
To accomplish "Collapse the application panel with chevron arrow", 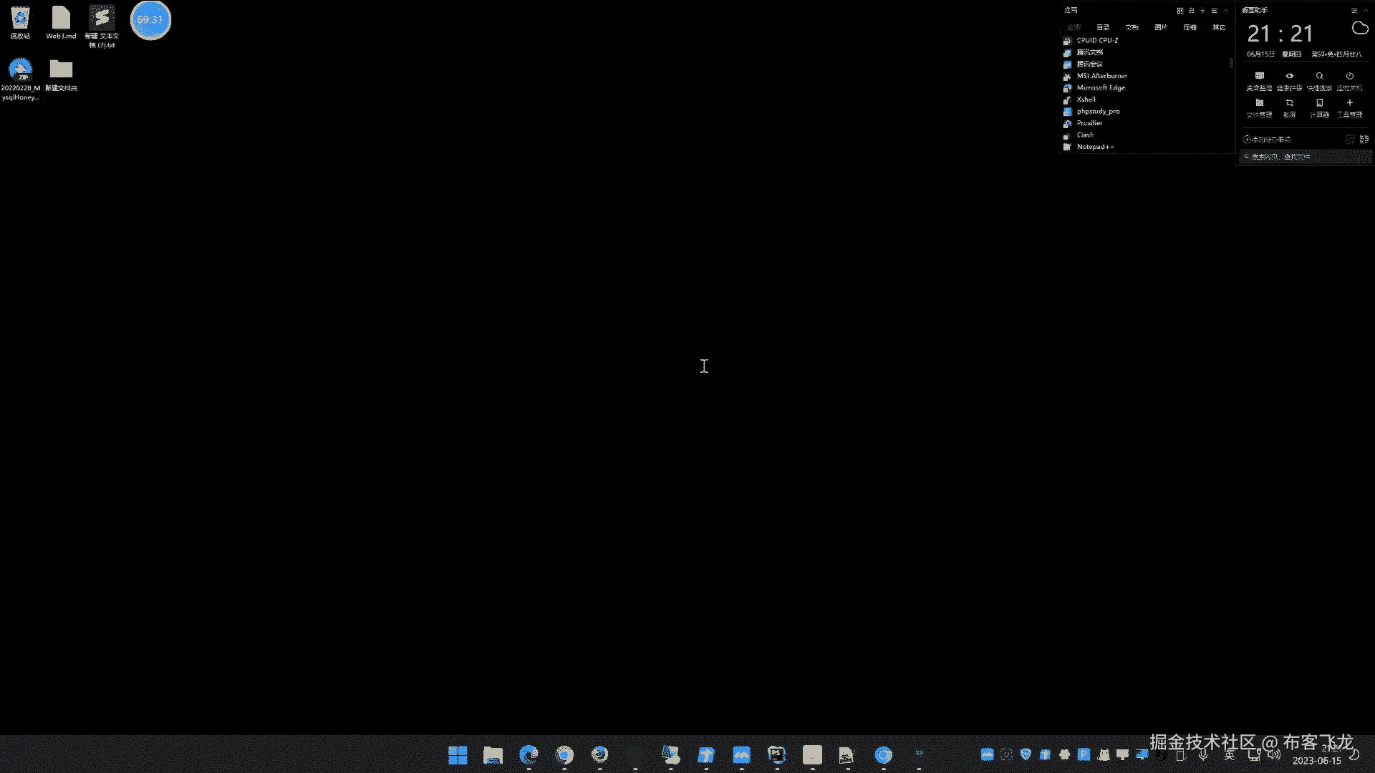I will click(x=1226, y=11).
